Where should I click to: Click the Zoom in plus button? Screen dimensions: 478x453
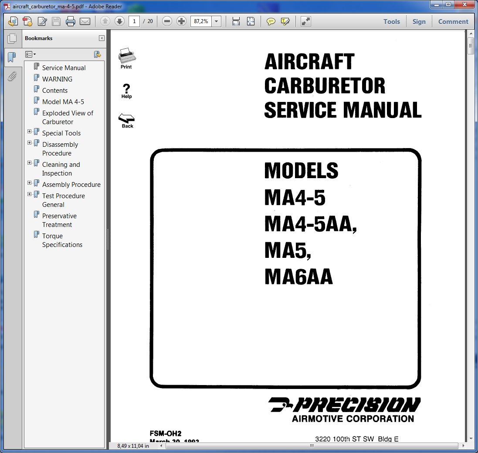181,21
